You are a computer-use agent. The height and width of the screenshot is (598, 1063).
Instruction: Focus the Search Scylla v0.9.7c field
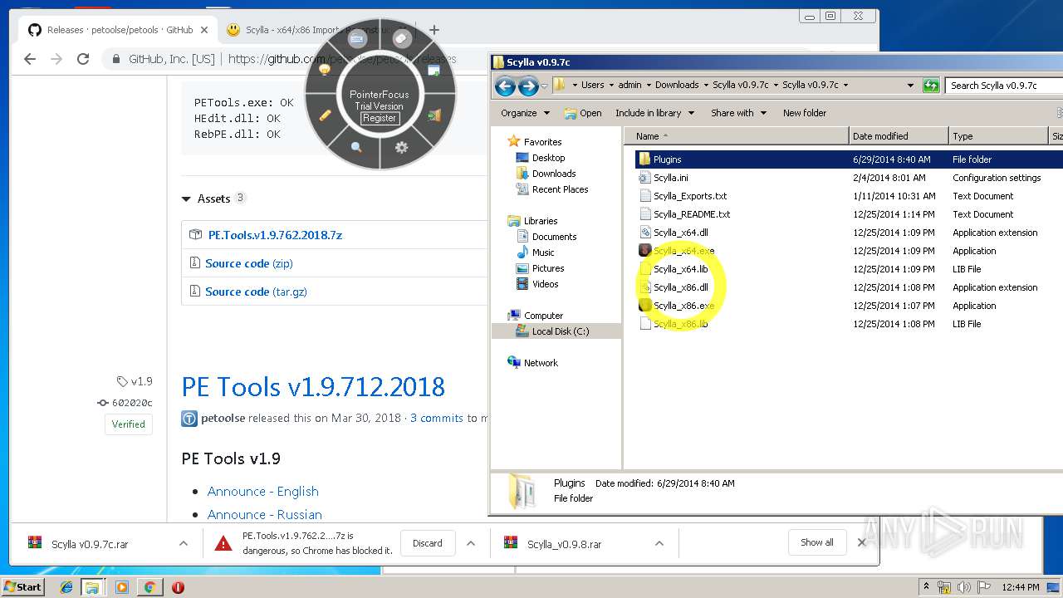(1003, 85)
